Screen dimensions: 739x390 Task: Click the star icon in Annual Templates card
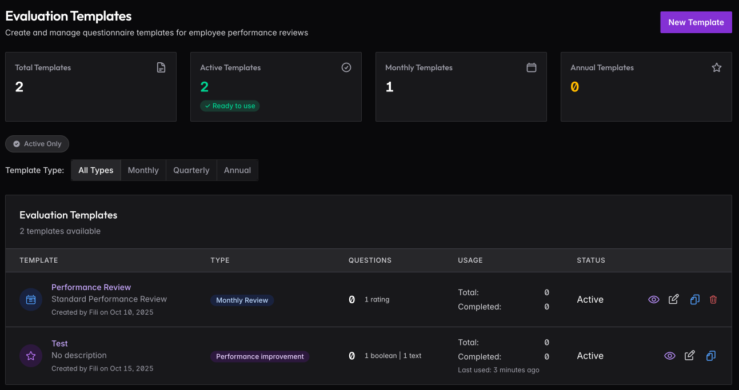pos(716,67)
